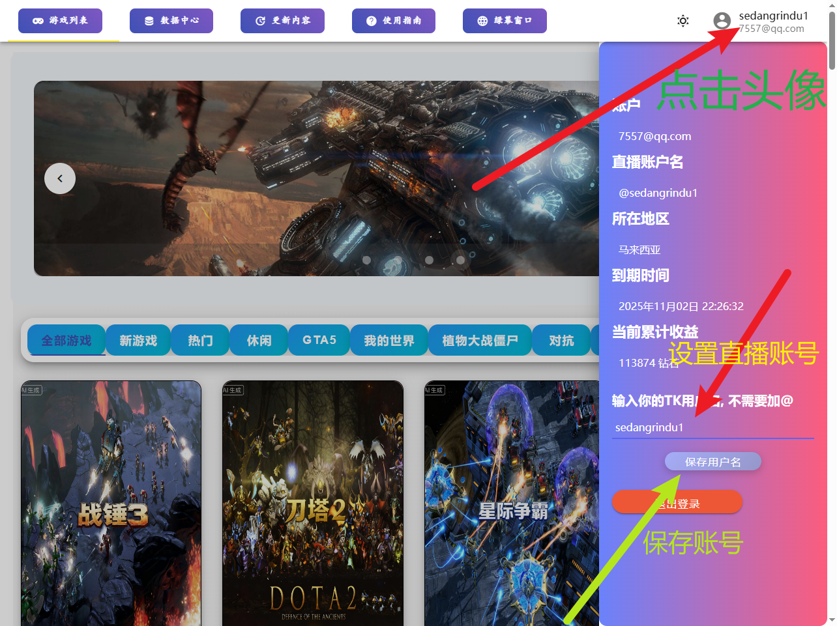Show 热门 popular games
The image size is (837, 626).
tap(200, 340)
